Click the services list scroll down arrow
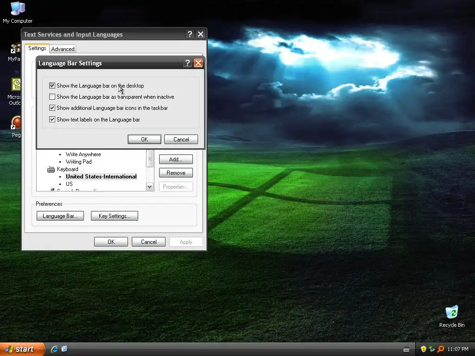This screenshot has height=356, width=475. (150, 187)
